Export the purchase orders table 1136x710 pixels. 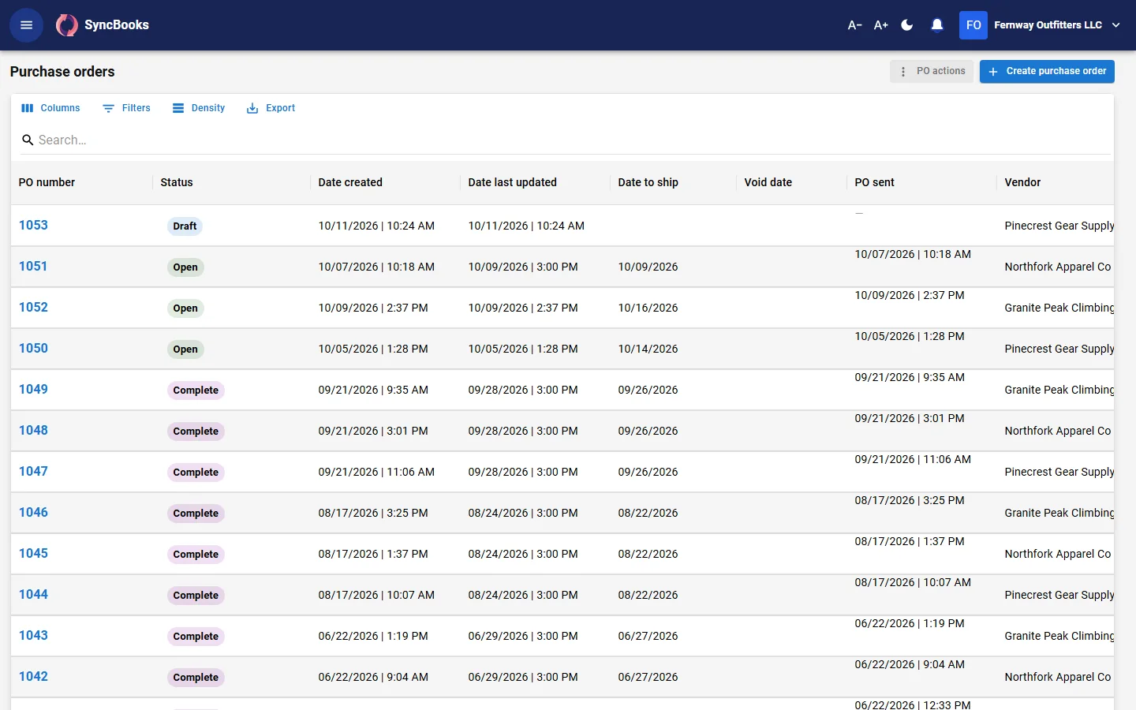271,108
